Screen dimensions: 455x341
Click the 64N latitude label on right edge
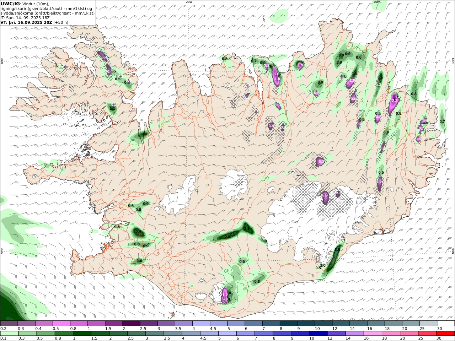(x=453, y=251)
